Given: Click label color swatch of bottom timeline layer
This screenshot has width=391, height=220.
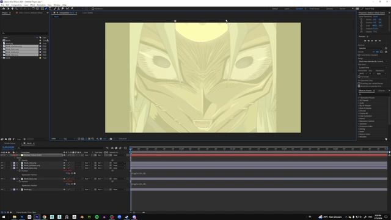Looking at the screenshot, I should [14, 189].
